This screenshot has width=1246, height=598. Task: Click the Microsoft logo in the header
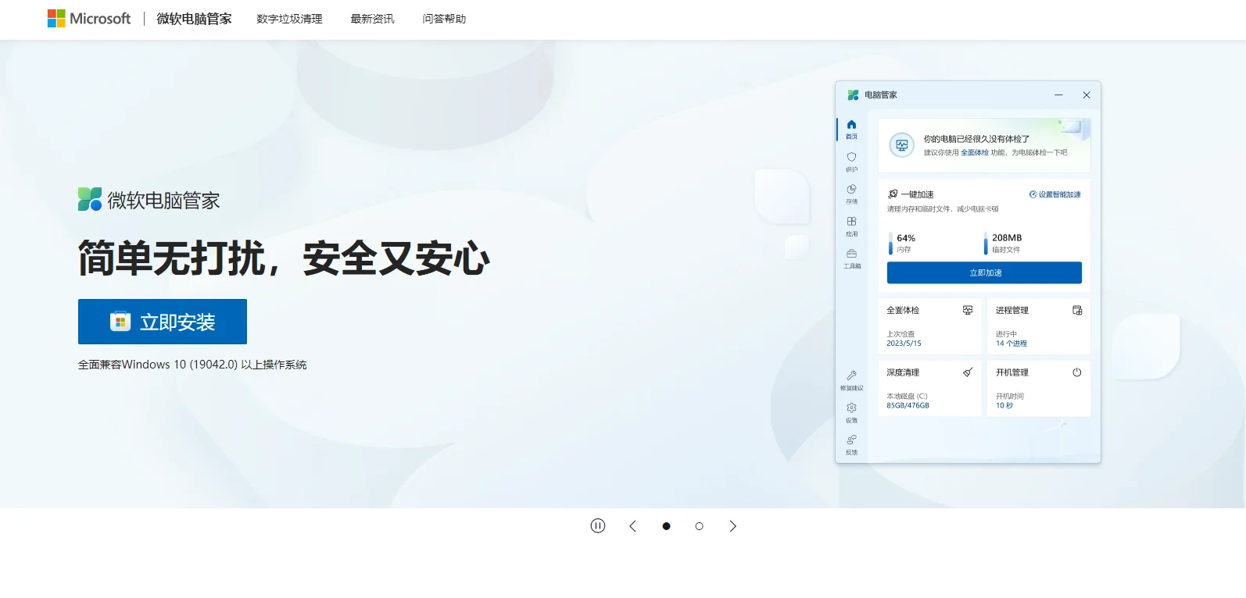pos(89,19)
